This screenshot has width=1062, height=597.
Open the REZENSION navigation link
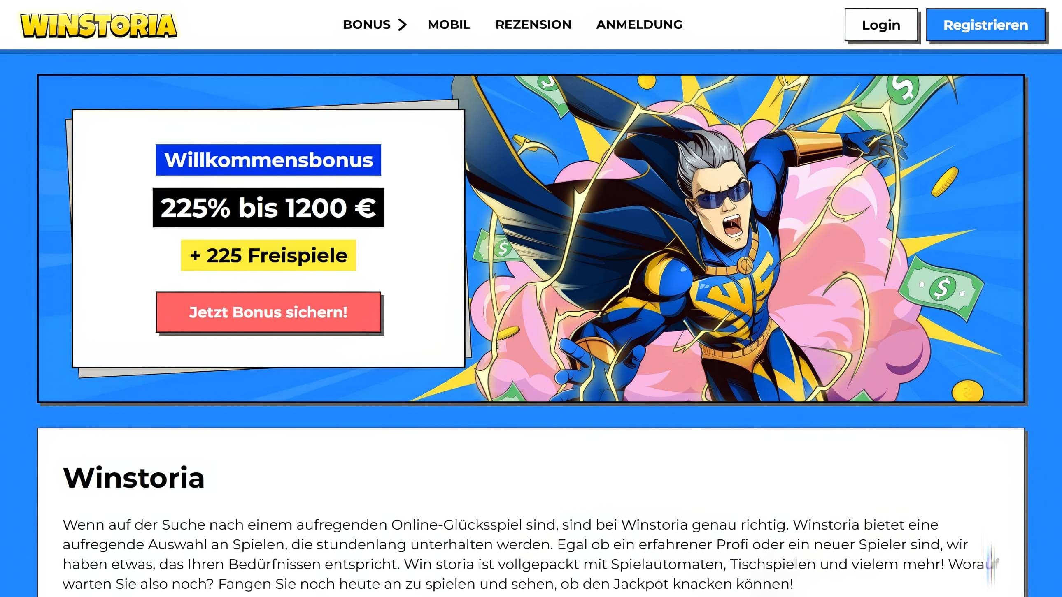click(x=533, y=25)
